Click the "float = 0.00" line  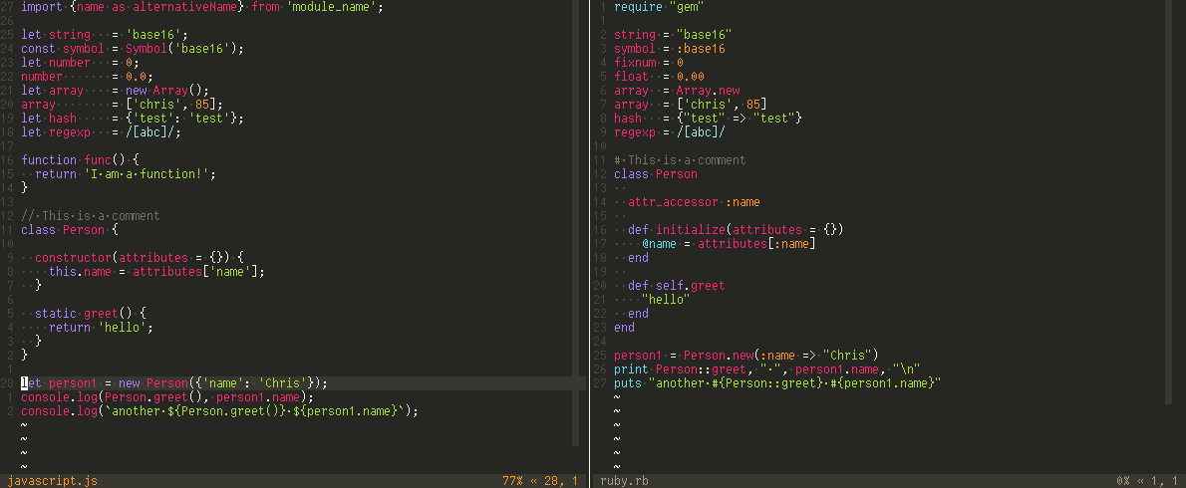coord(659,77)
